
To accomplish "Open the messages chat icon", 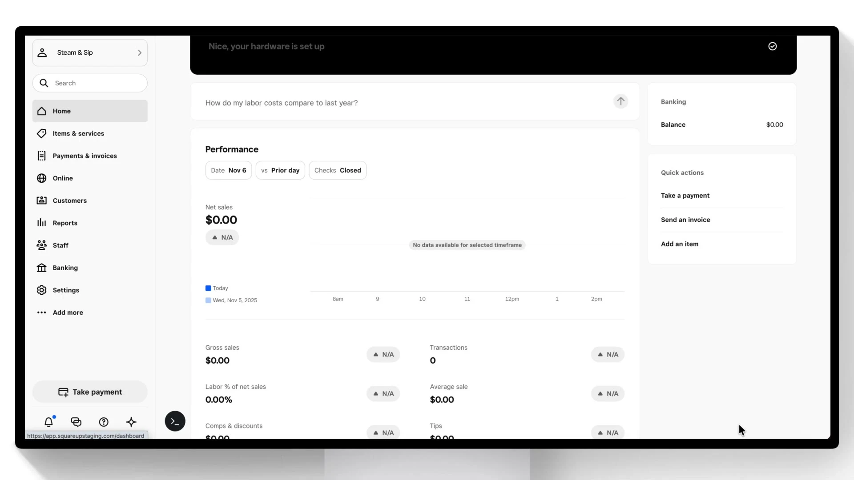I will coord(76,422).
